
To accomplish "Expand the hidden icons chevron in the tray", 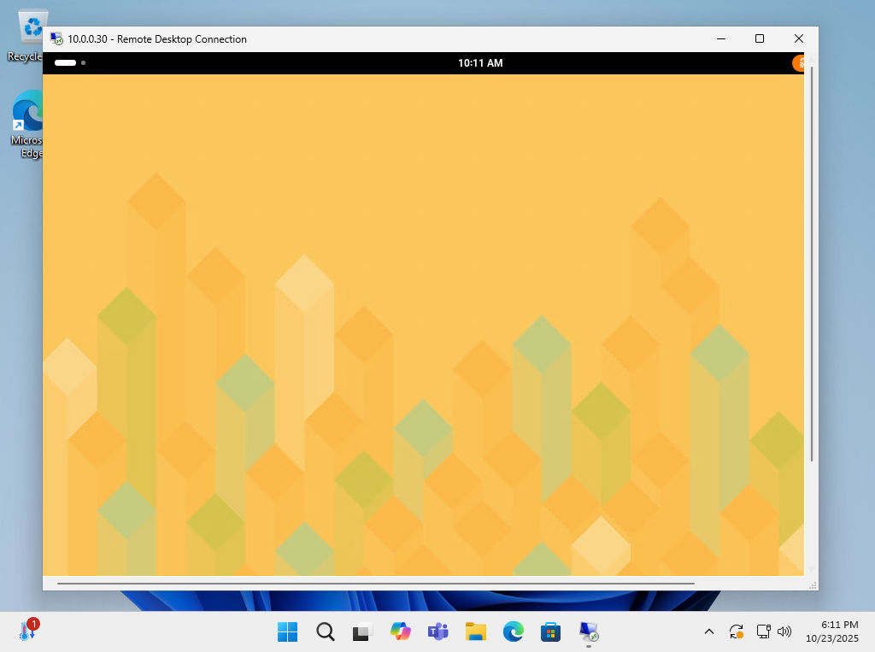I will point(709,631).
